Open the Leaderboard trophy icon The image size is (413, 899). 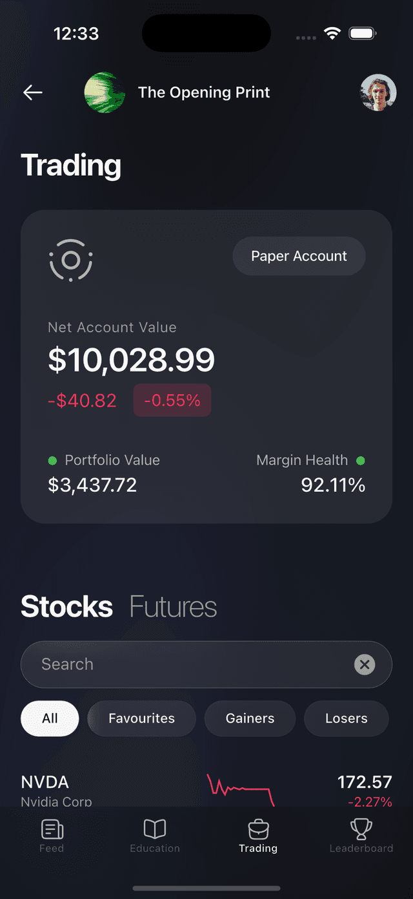(361, 829)
